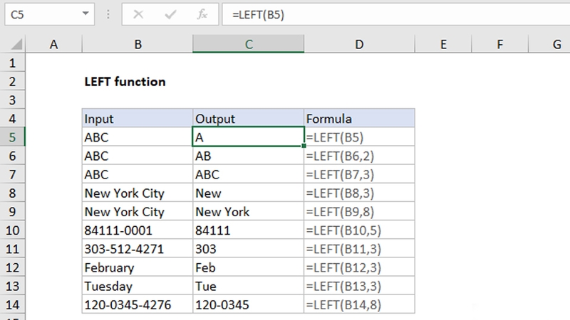
Task: Select the cell containing February
Action: point(138,267)
